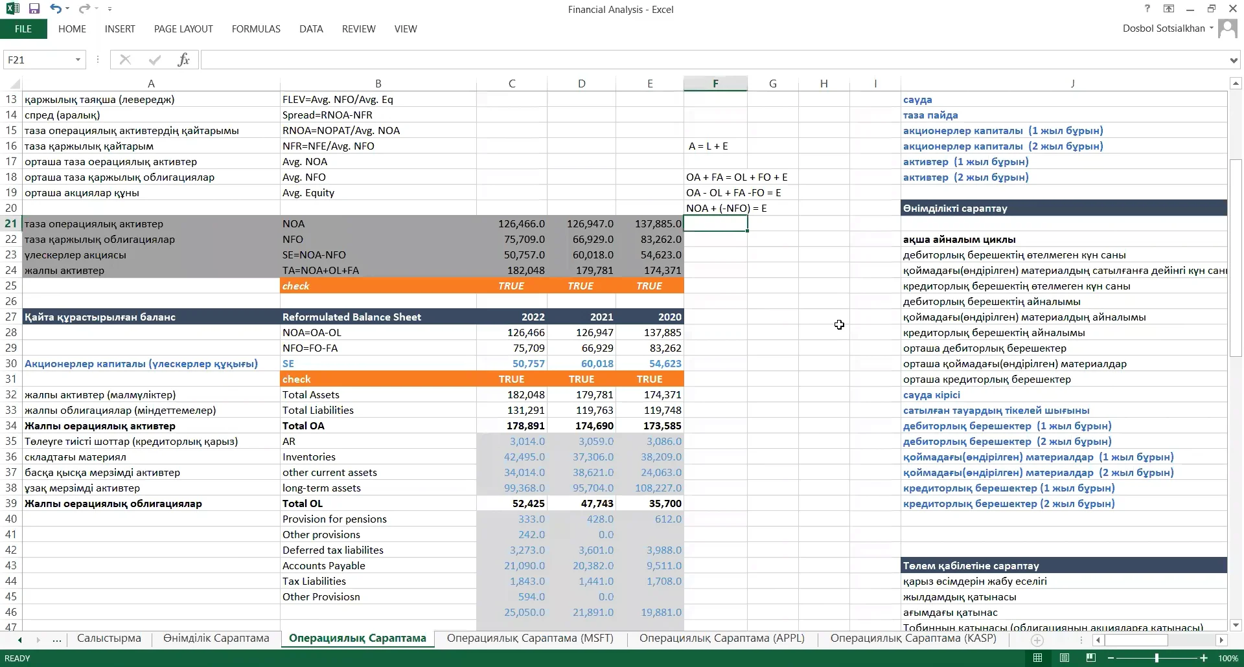Open the Name Box dropdown arrow

pyautogui.click(x=78, y=60)
